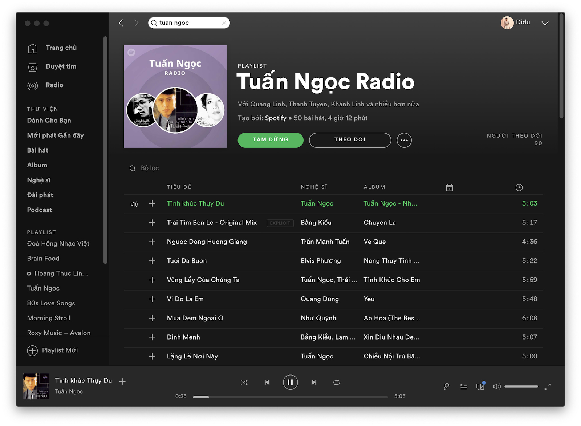
Task: Open the play queue icon
Action: click(464, 386)
